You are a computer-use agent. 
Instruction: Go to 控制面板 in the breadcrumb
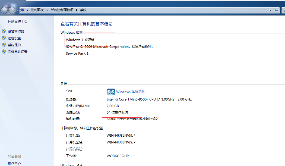pos(37,10)
